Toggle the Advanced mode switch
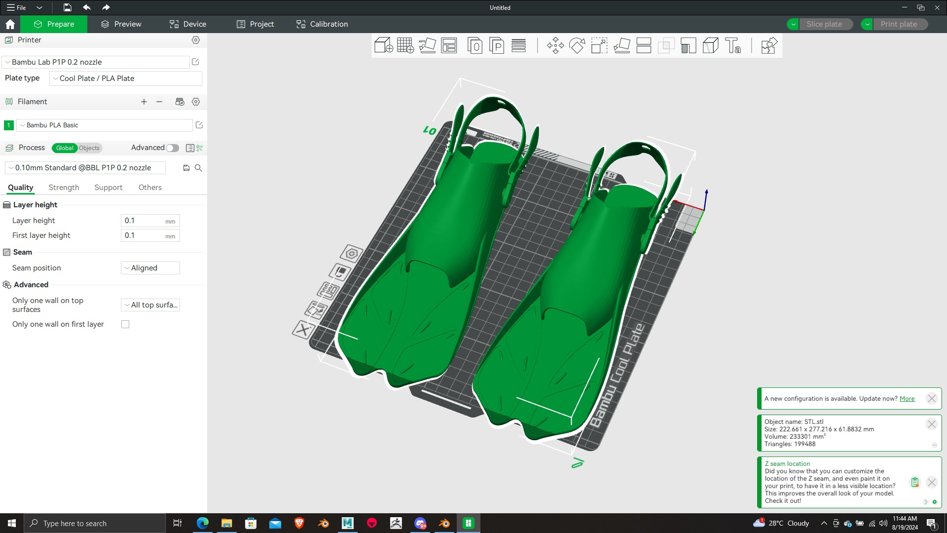This screenshot has height=533, width=947. pos(172,148)
